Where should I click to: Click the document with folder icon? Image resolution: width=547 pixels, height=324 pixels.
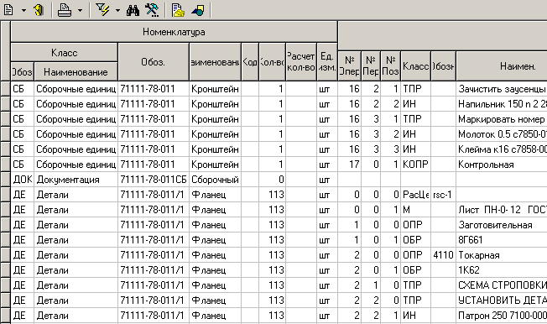[178, 10]
